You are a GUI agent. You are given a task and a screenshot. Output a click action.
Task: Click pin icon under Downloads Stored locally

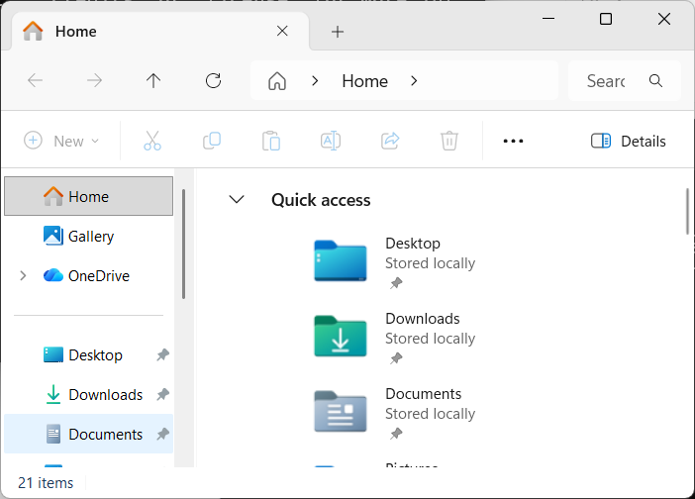(396, 358)
